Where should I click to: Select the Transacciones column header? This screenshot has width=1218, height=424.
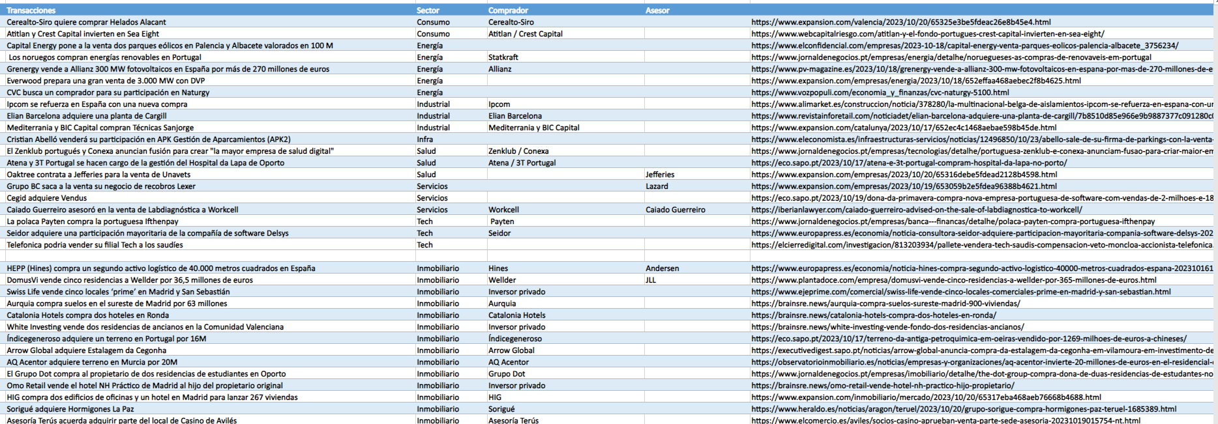tap(209, 10)
